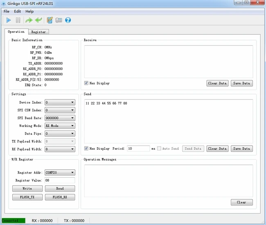Screen dimensions: 266x225
Task: Expand the RX Payload Width dropdown
Action: tap(60, 149)
